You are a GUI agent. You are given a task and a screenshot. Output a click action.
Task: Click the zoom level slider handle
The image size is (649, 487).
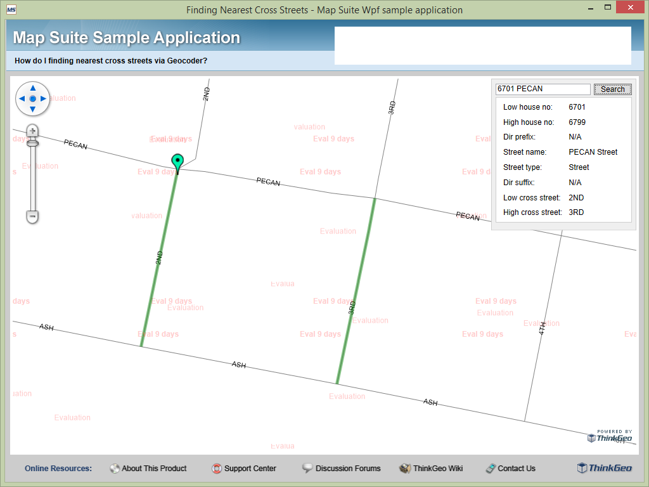32,145
